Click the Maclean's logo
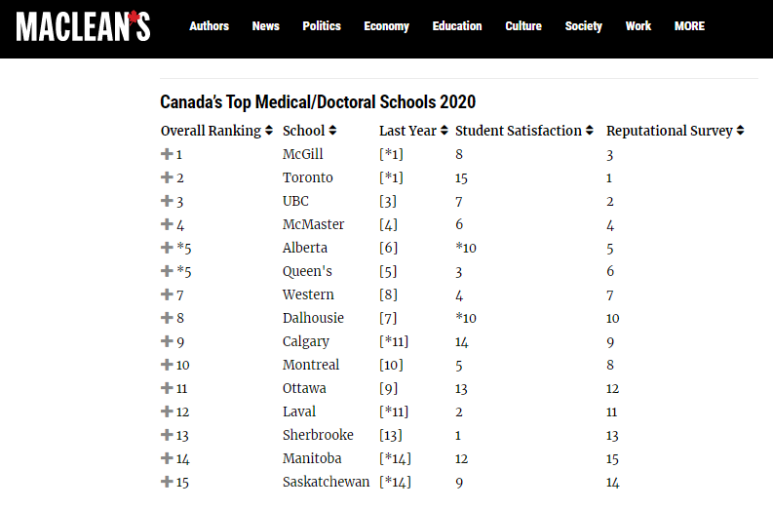 [83, 26]
